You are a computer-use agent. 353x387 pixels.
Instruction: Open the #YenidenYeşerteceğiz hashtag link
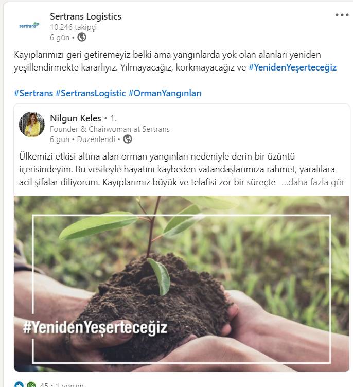pos(292,67)
